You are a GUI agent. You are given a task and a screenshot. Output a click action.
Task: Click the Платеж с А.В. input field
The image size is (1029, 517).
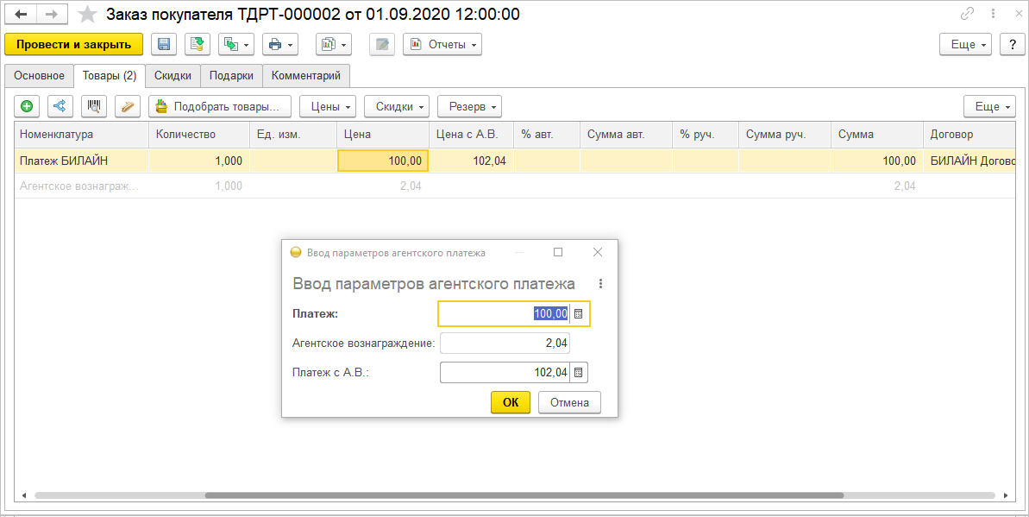point(505,373)
